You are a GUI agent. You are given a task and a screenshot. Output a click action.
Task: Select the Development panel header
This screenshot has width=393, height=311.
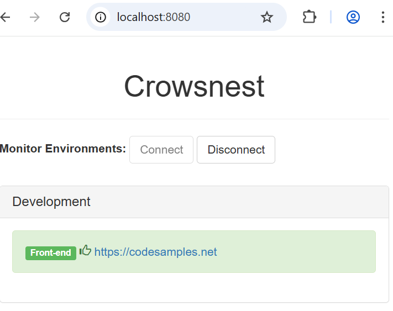194,202
